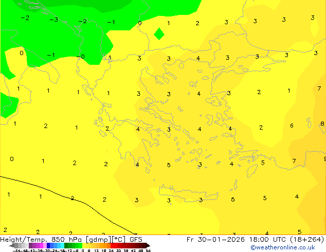Click the '-3' temperature value on map

pyautogui.click(x=54, y=20)
